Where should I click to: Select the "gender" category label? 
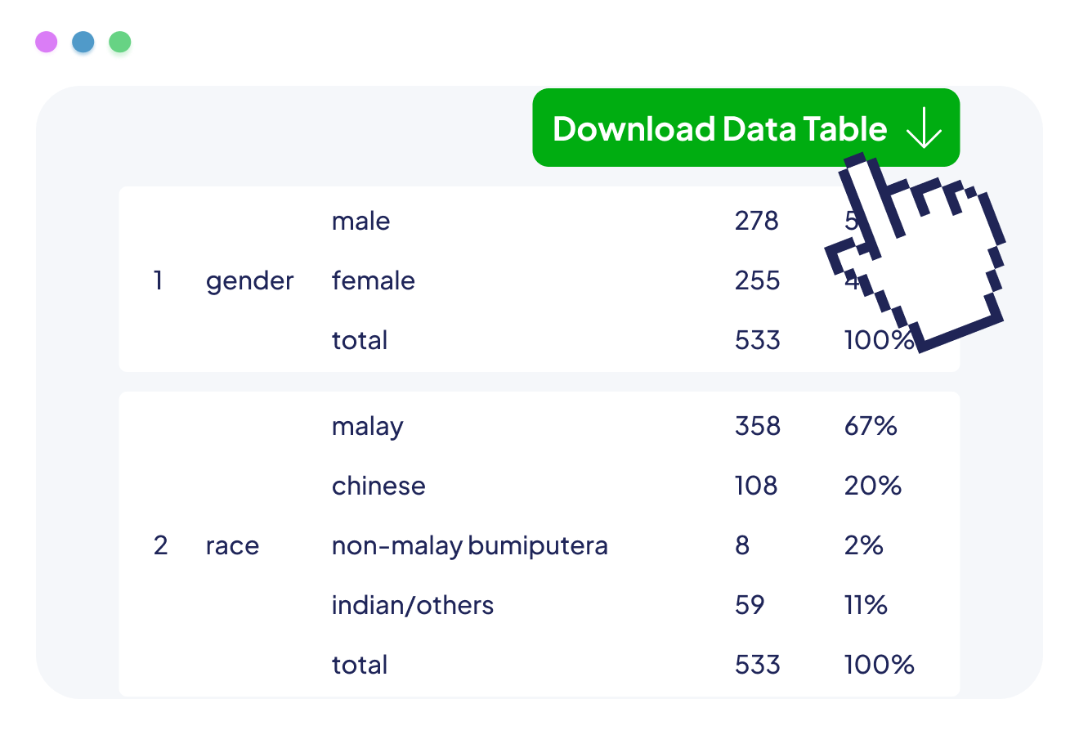coord(249,281)
